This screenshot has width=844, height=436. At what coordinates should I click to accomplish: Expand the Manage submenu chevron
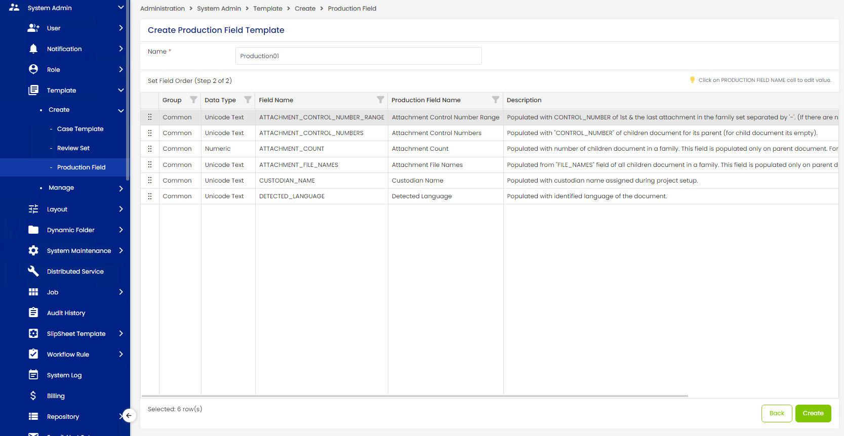120,188
